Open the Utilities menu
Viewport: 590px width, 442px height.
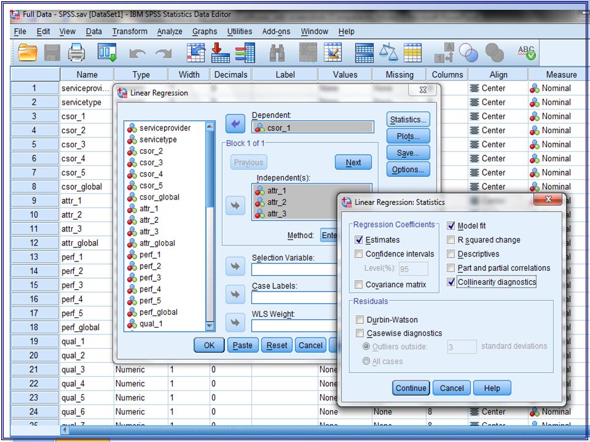[240, 31]
